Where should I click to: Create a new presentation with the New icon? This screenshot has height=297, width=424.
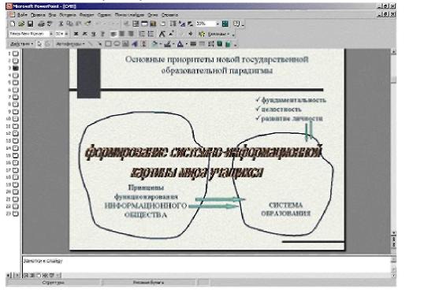point(13,24)
